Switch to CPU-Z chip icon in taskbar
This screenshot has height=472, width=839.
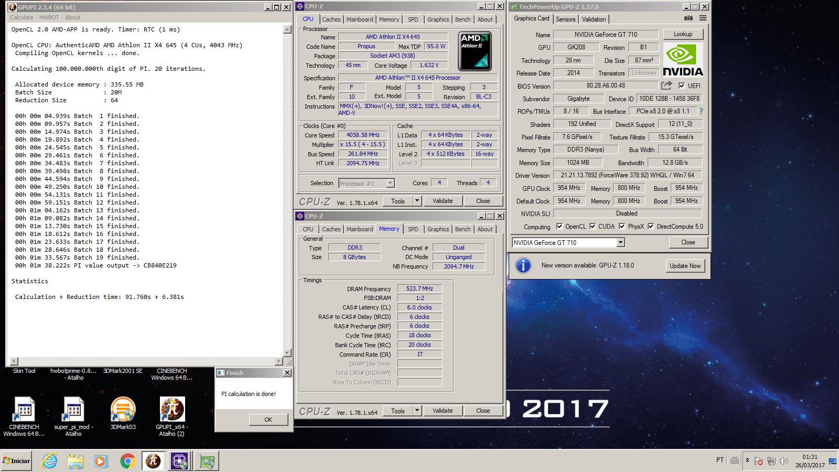(179, 461)
